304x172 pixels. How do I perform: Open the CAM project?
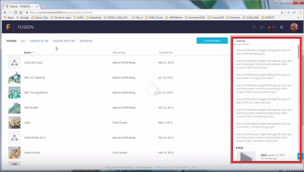tap(27, 122)
